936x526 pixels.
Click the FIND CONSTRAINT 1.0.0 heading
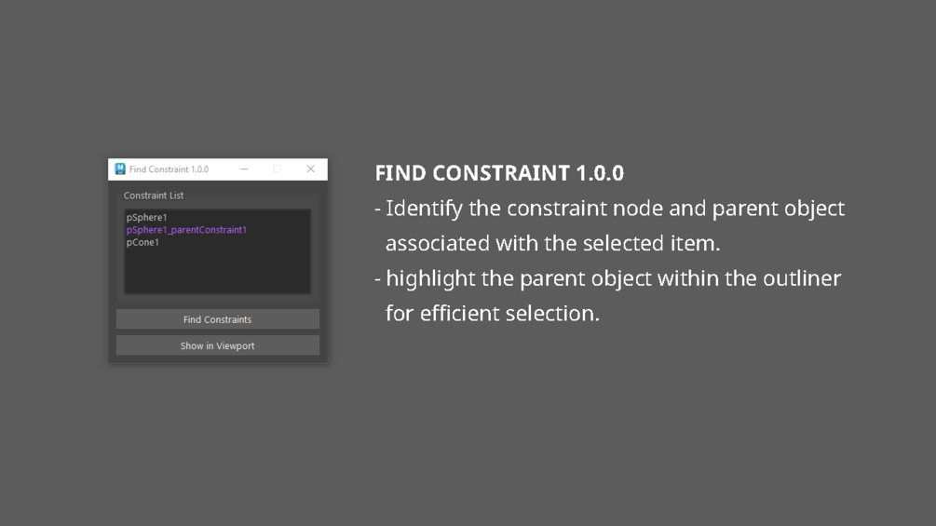click(499, 173)
